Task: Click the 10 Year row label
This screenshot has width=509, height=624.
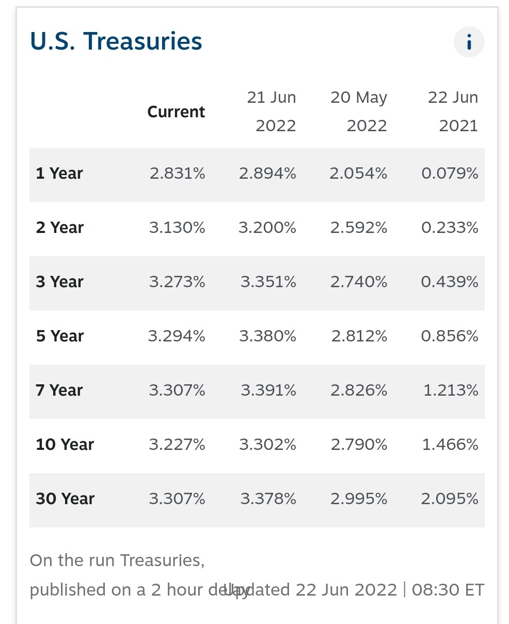Action: coord(65,445)
